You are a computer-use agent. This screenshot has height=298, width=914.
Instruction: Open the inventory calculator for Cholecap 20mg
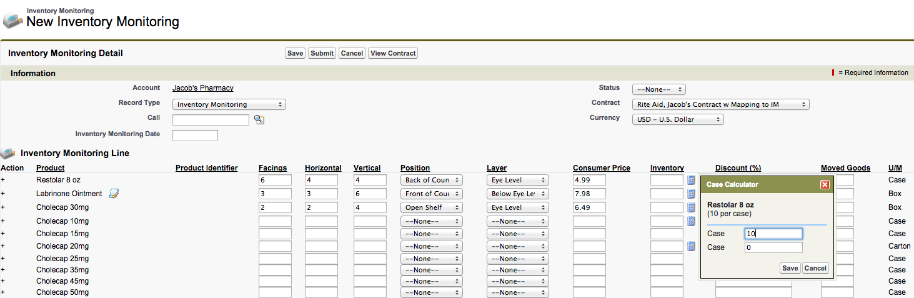pyautogui.click(x=691, y=246)
